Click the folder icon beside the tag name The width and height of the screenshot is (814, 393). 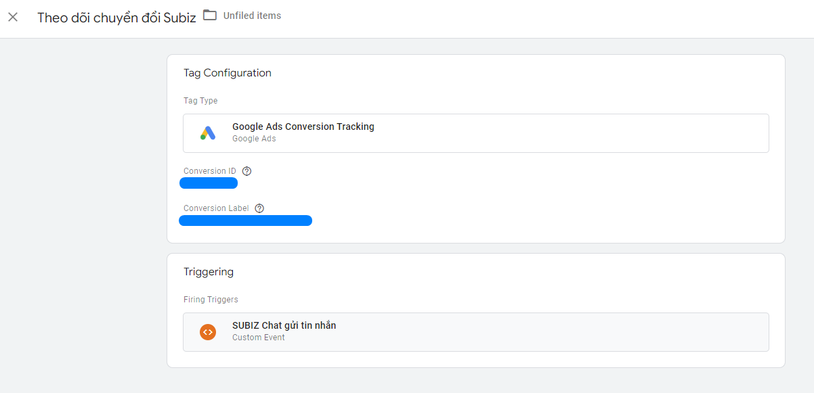210,16
